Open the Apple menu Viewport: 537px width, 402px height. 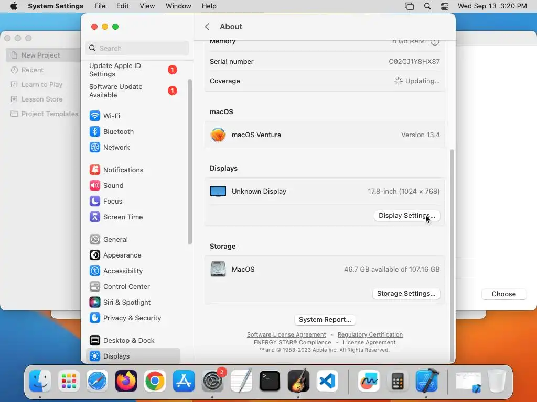point(14,6)
